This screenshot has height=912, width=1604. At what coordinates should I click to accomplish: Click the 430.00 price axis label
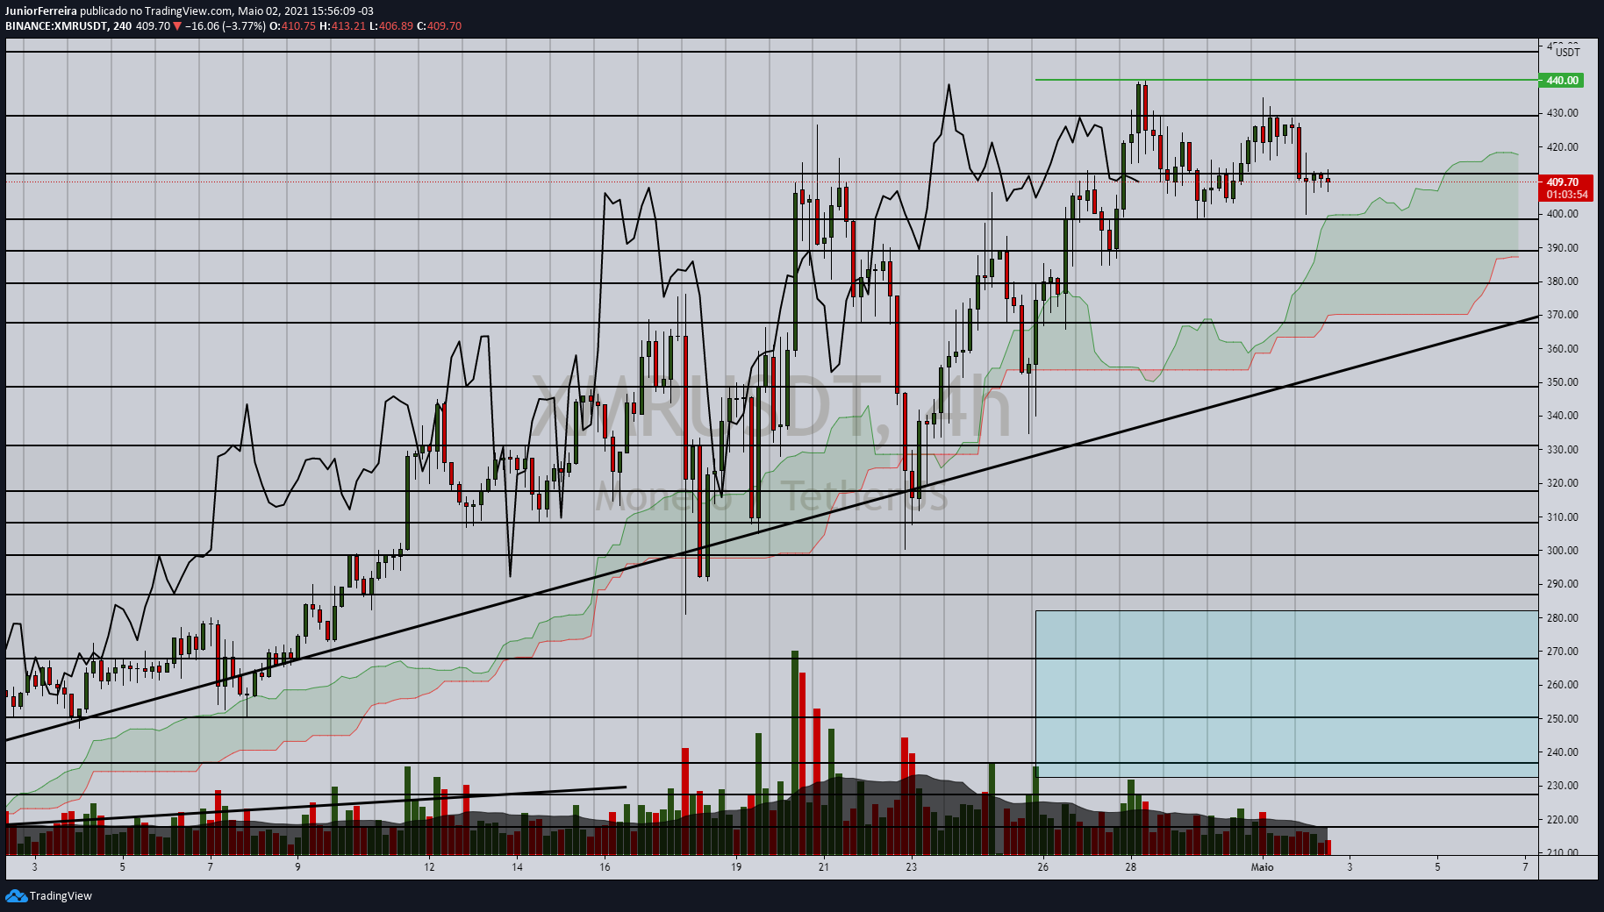click(1562, 113)
